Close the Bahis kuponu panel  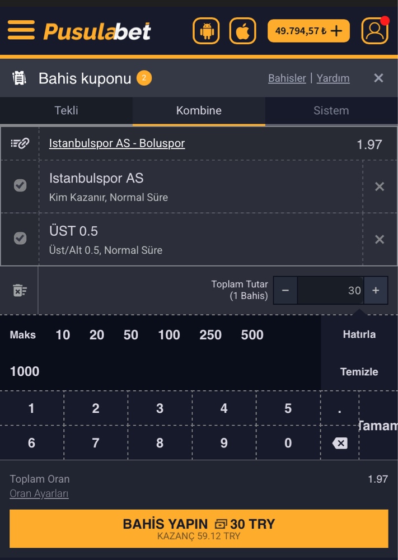(x=378, y=78)
